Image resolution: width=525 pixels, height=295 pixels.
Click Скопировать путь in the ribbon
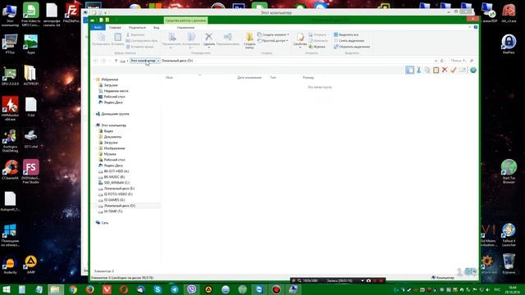click(x=142, y=41)
